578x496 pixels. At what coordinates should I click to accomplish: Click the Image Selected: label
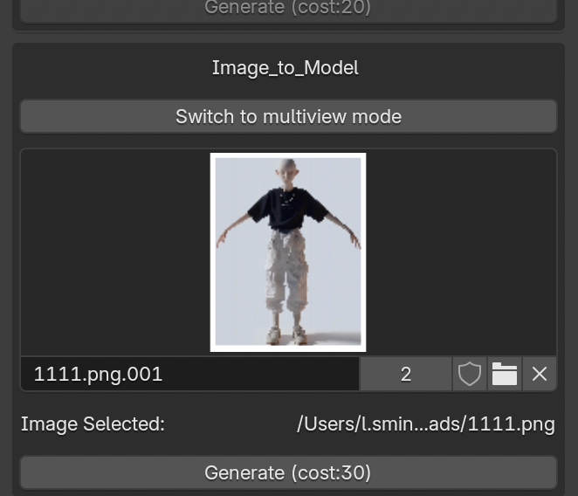[x=93, y=424]
